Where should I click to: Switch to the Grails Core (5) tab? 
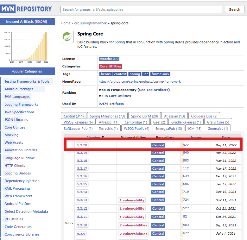[x=218, y=122]
